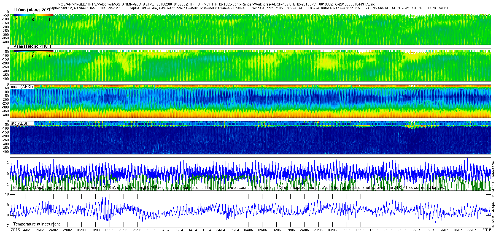496x234 pixels.
Task: Click the '24/02' date tick label
Action: pos(53,230)
